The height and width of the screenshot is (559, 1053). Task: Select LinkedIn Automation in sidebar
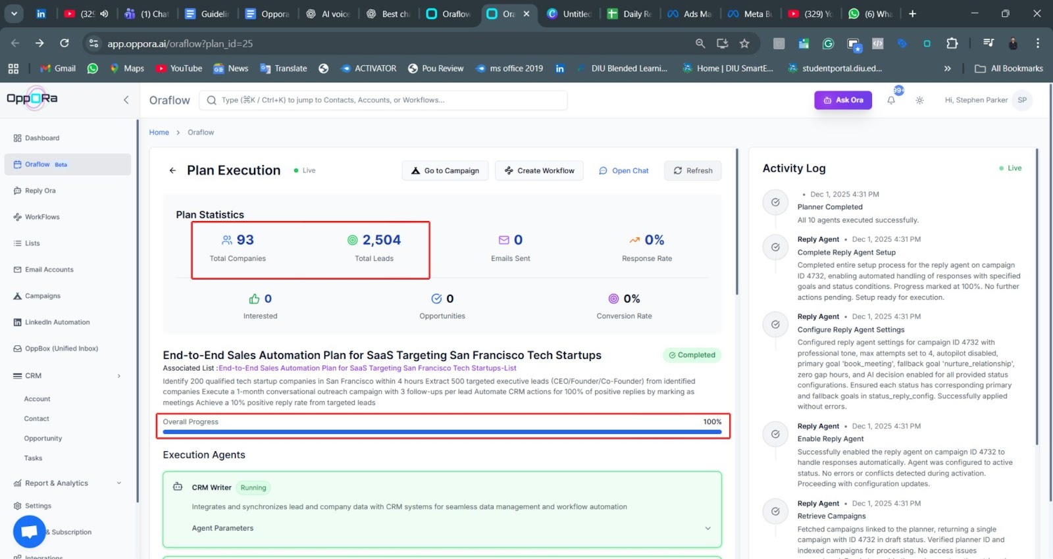coord(57,322)
